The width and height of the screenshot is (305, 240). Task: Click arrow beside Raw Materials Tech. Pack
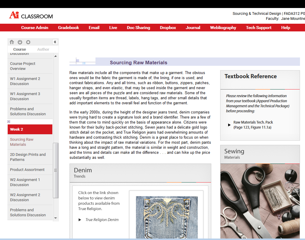229,125
